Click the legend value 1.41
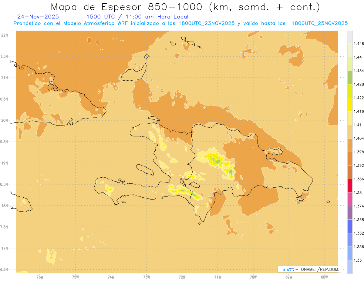 tap(357, 125)
